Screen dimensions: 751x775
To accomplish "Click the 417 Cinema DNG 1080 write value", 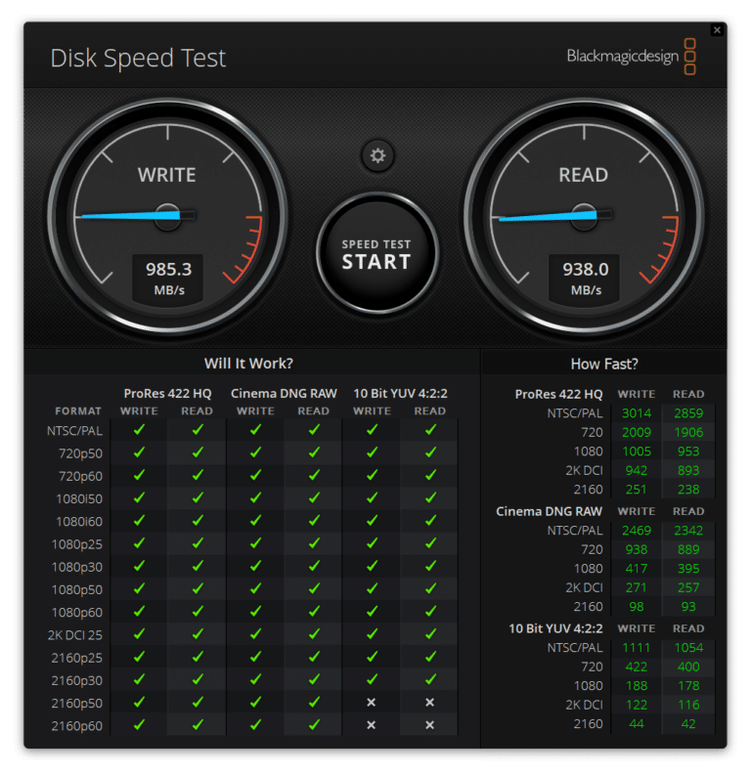I will (x=637, y=569).
